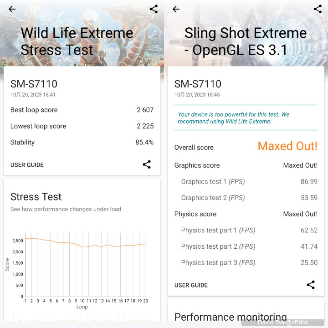Open USER GUIDE in Sling Shot card
Viewport: 328px width, 328px height.
[x=191, y=285]
